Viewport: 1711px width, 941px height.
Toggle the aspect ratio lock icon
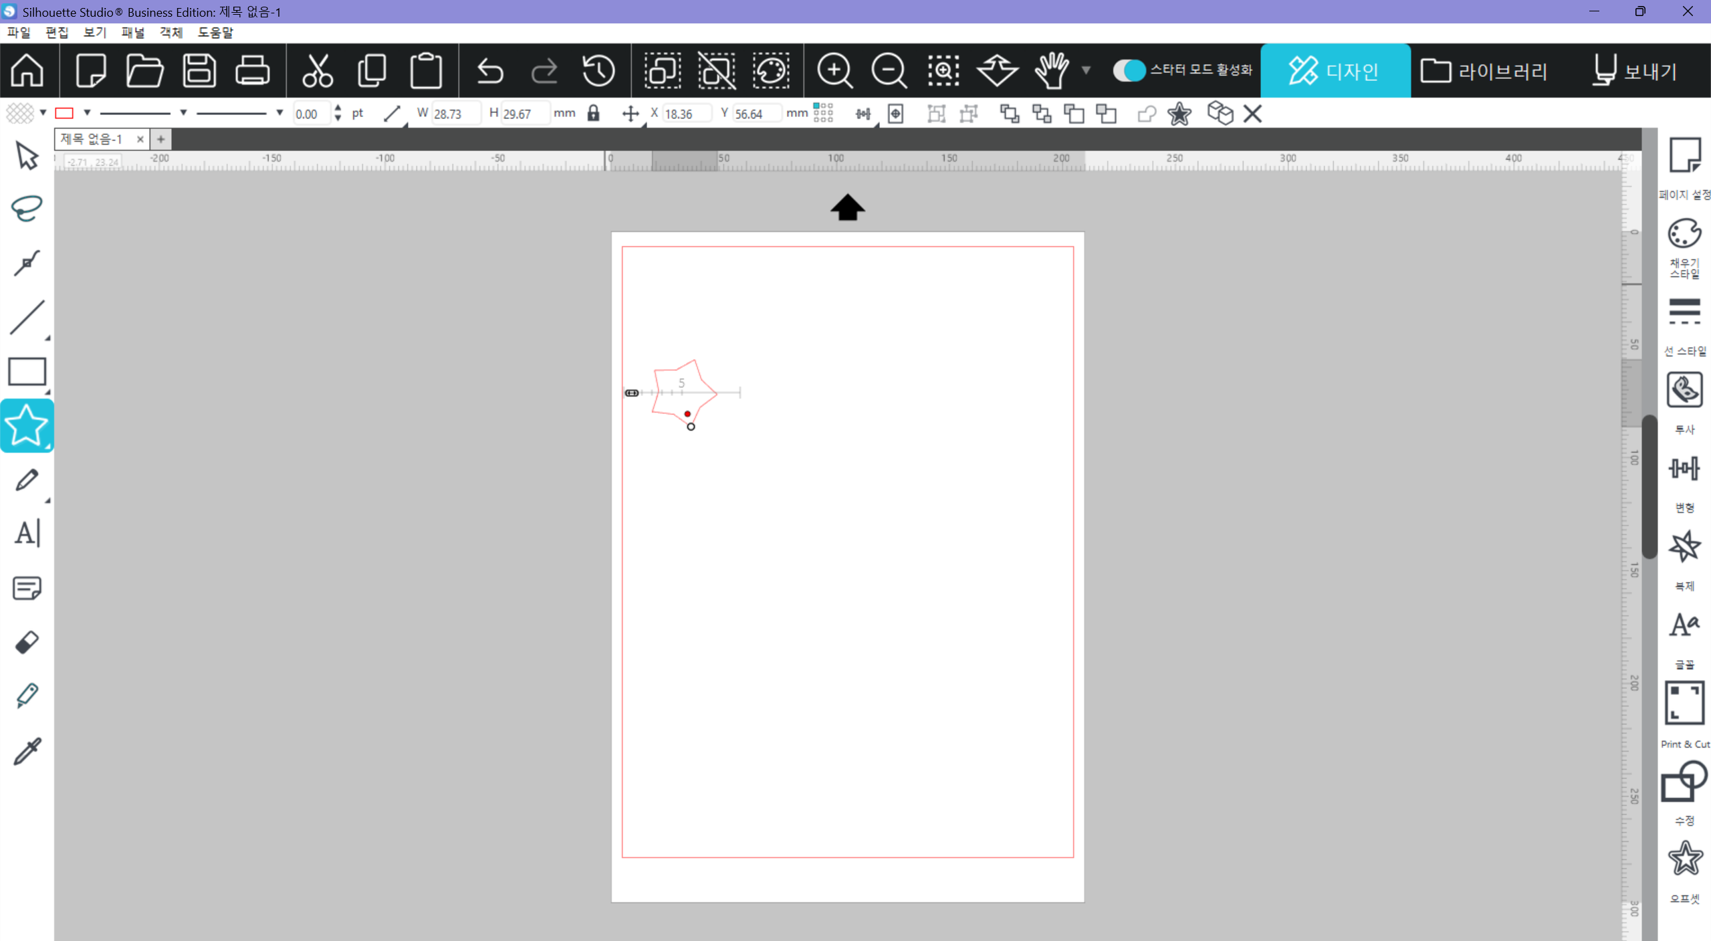(x=593, y=113)
